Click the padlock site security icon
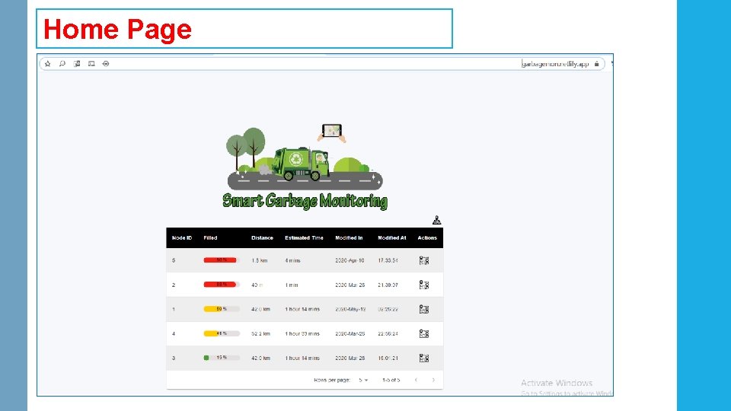Image resolution: width=731 pixels, height=411 pixels. [x=597, y=64]
